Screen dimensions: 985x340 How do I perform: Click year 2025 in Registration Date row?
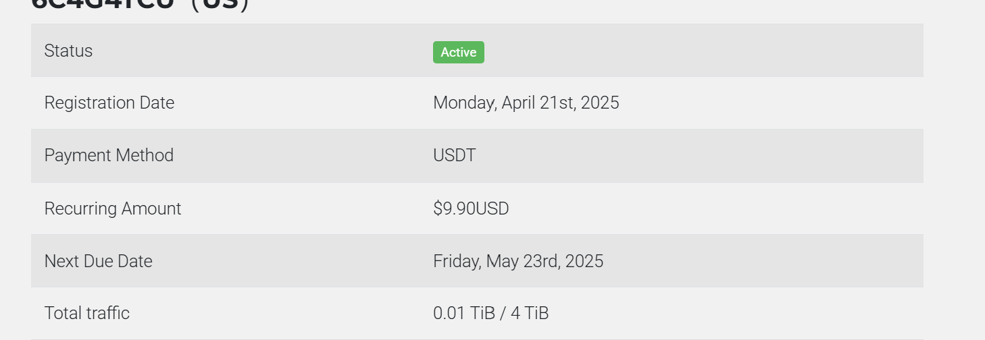(600, 103)
